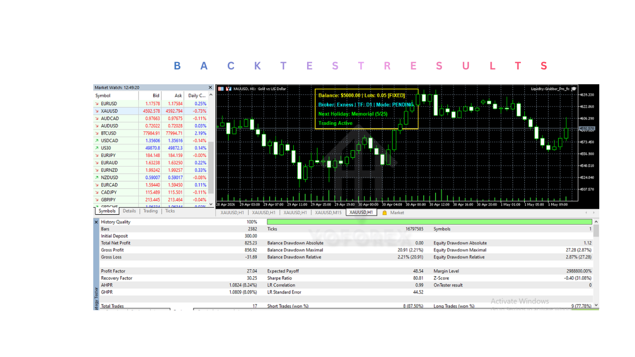Sort Market Watch by Bid column
This screenshot has width=635, height=357.
click(x=150, y=96)
